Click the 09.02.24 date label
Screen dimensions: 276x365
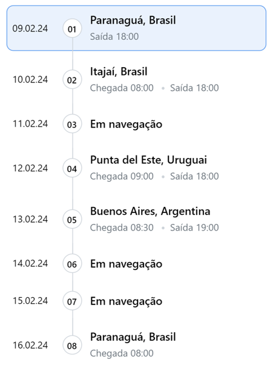[30, 28]
